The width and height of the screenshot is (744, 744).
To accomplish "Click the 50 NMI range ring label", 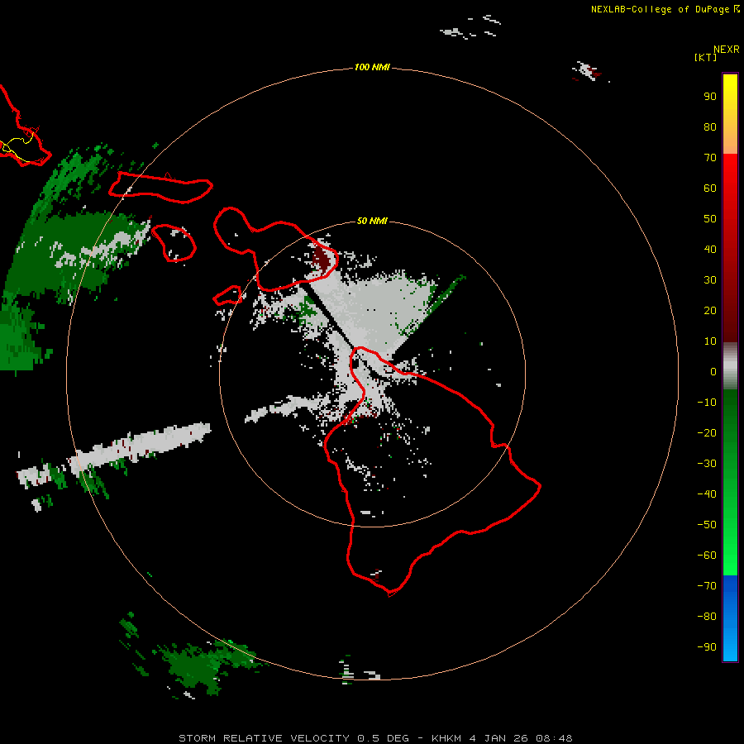I will click(372, 221).
